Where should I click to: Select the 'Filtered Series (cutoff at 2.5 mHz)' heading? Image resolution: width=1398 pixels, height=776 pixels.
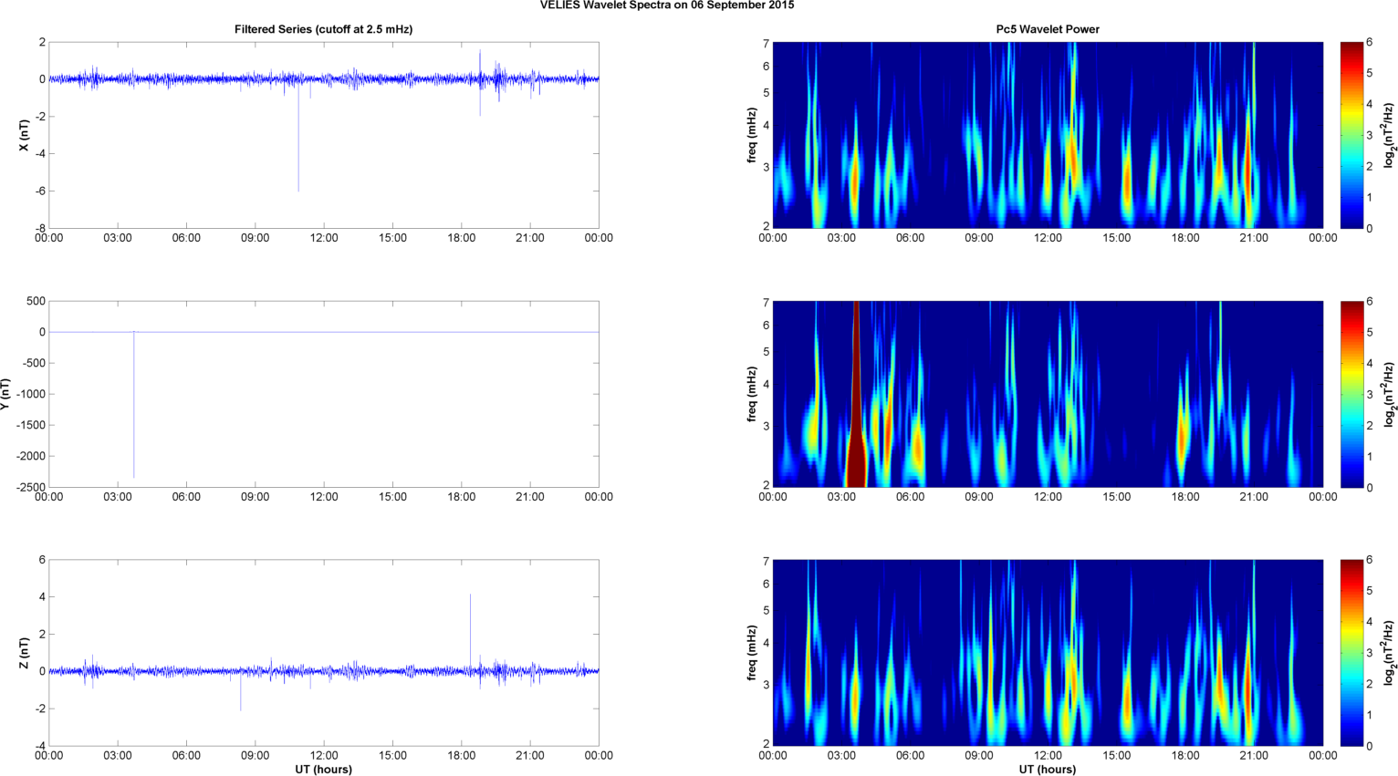[323, 29]
